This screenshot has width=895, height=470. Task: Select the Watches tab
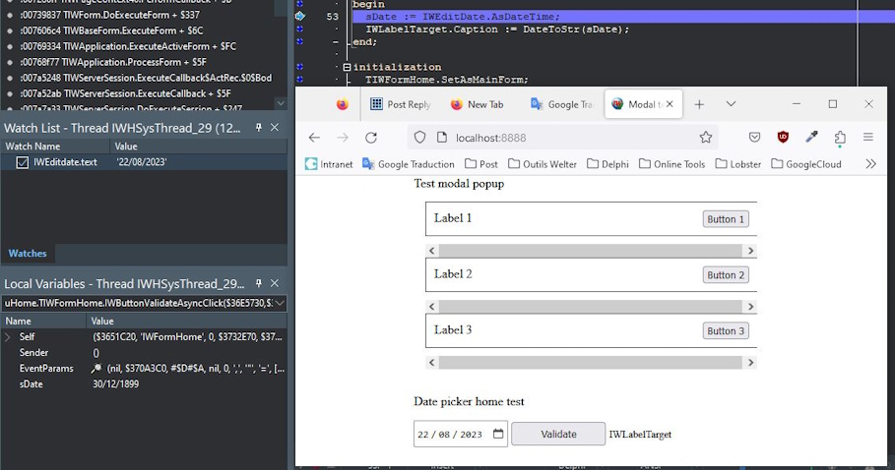28,253
